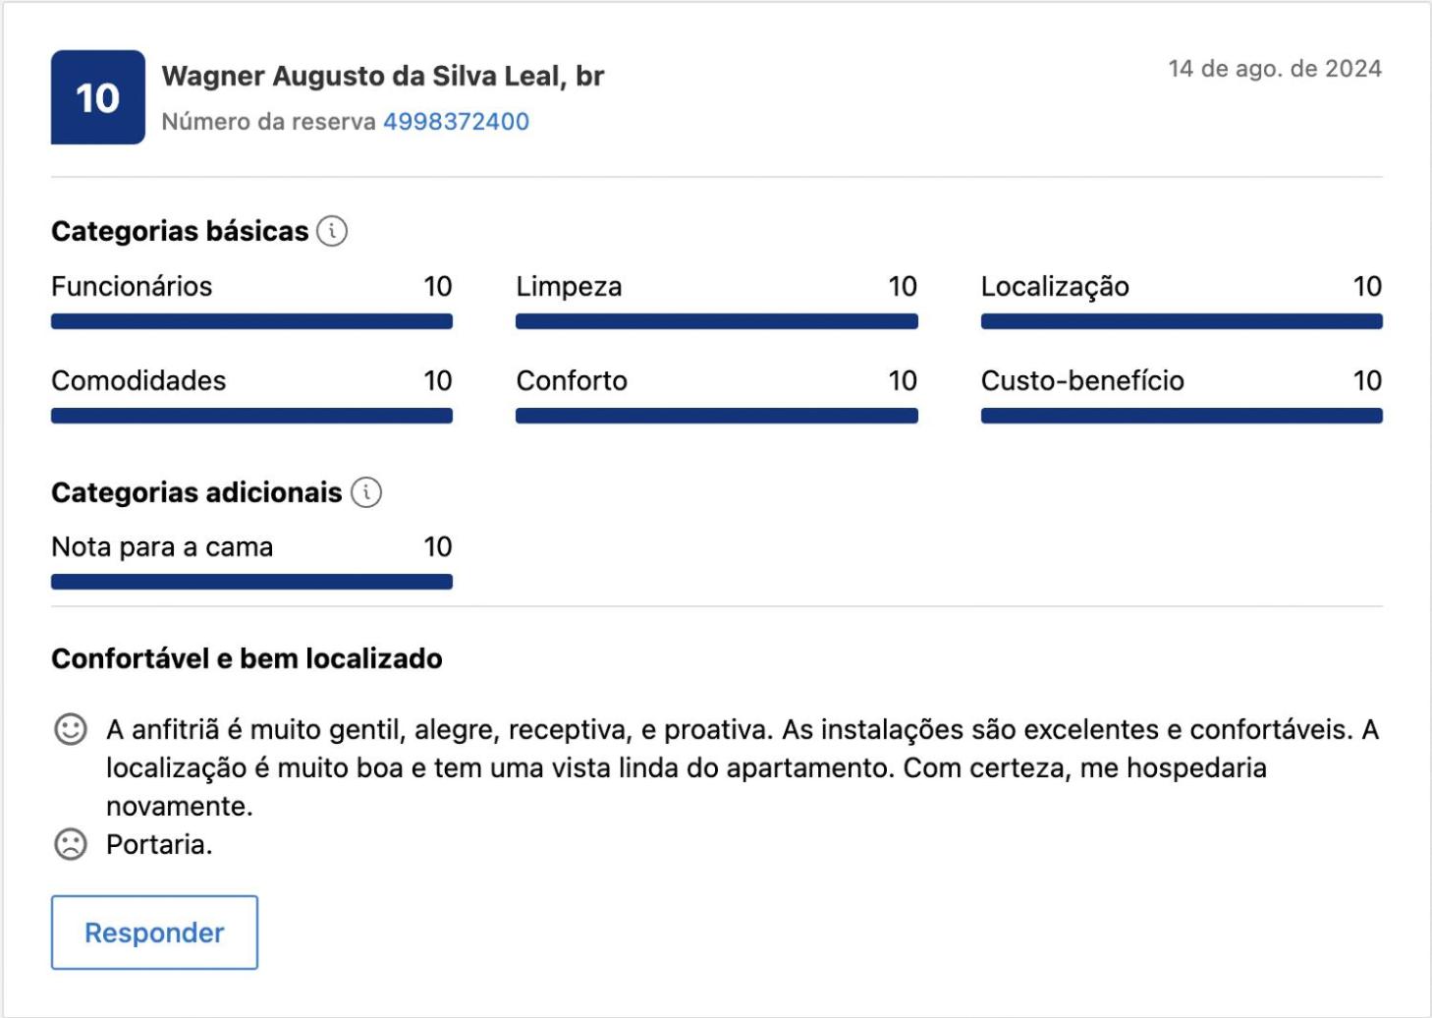Viewport: 1432px width, 1018px height.
Task: Click the blue score badge showing 10
Action: 98,97
